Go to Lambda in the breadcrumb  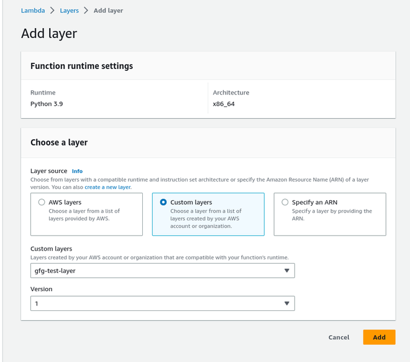33,11
